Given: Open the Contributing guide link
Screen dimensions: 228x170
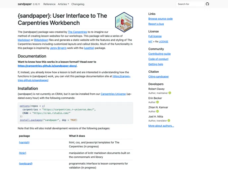Looking at the screenshot, I should point(159,54).
